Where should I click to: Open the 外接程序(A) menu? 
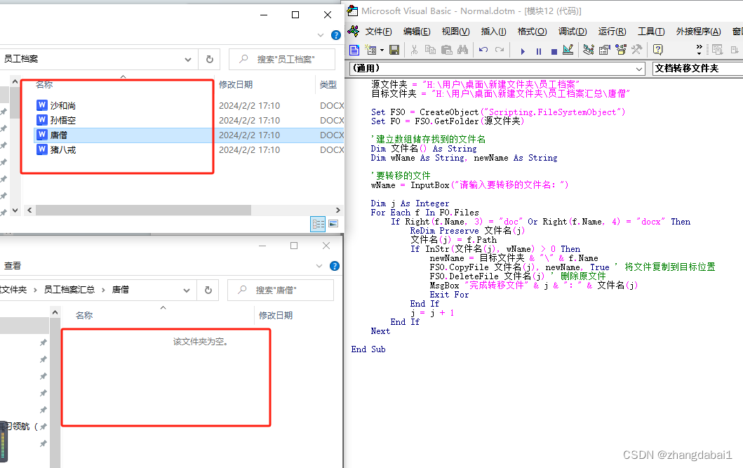tap(699, 32)
